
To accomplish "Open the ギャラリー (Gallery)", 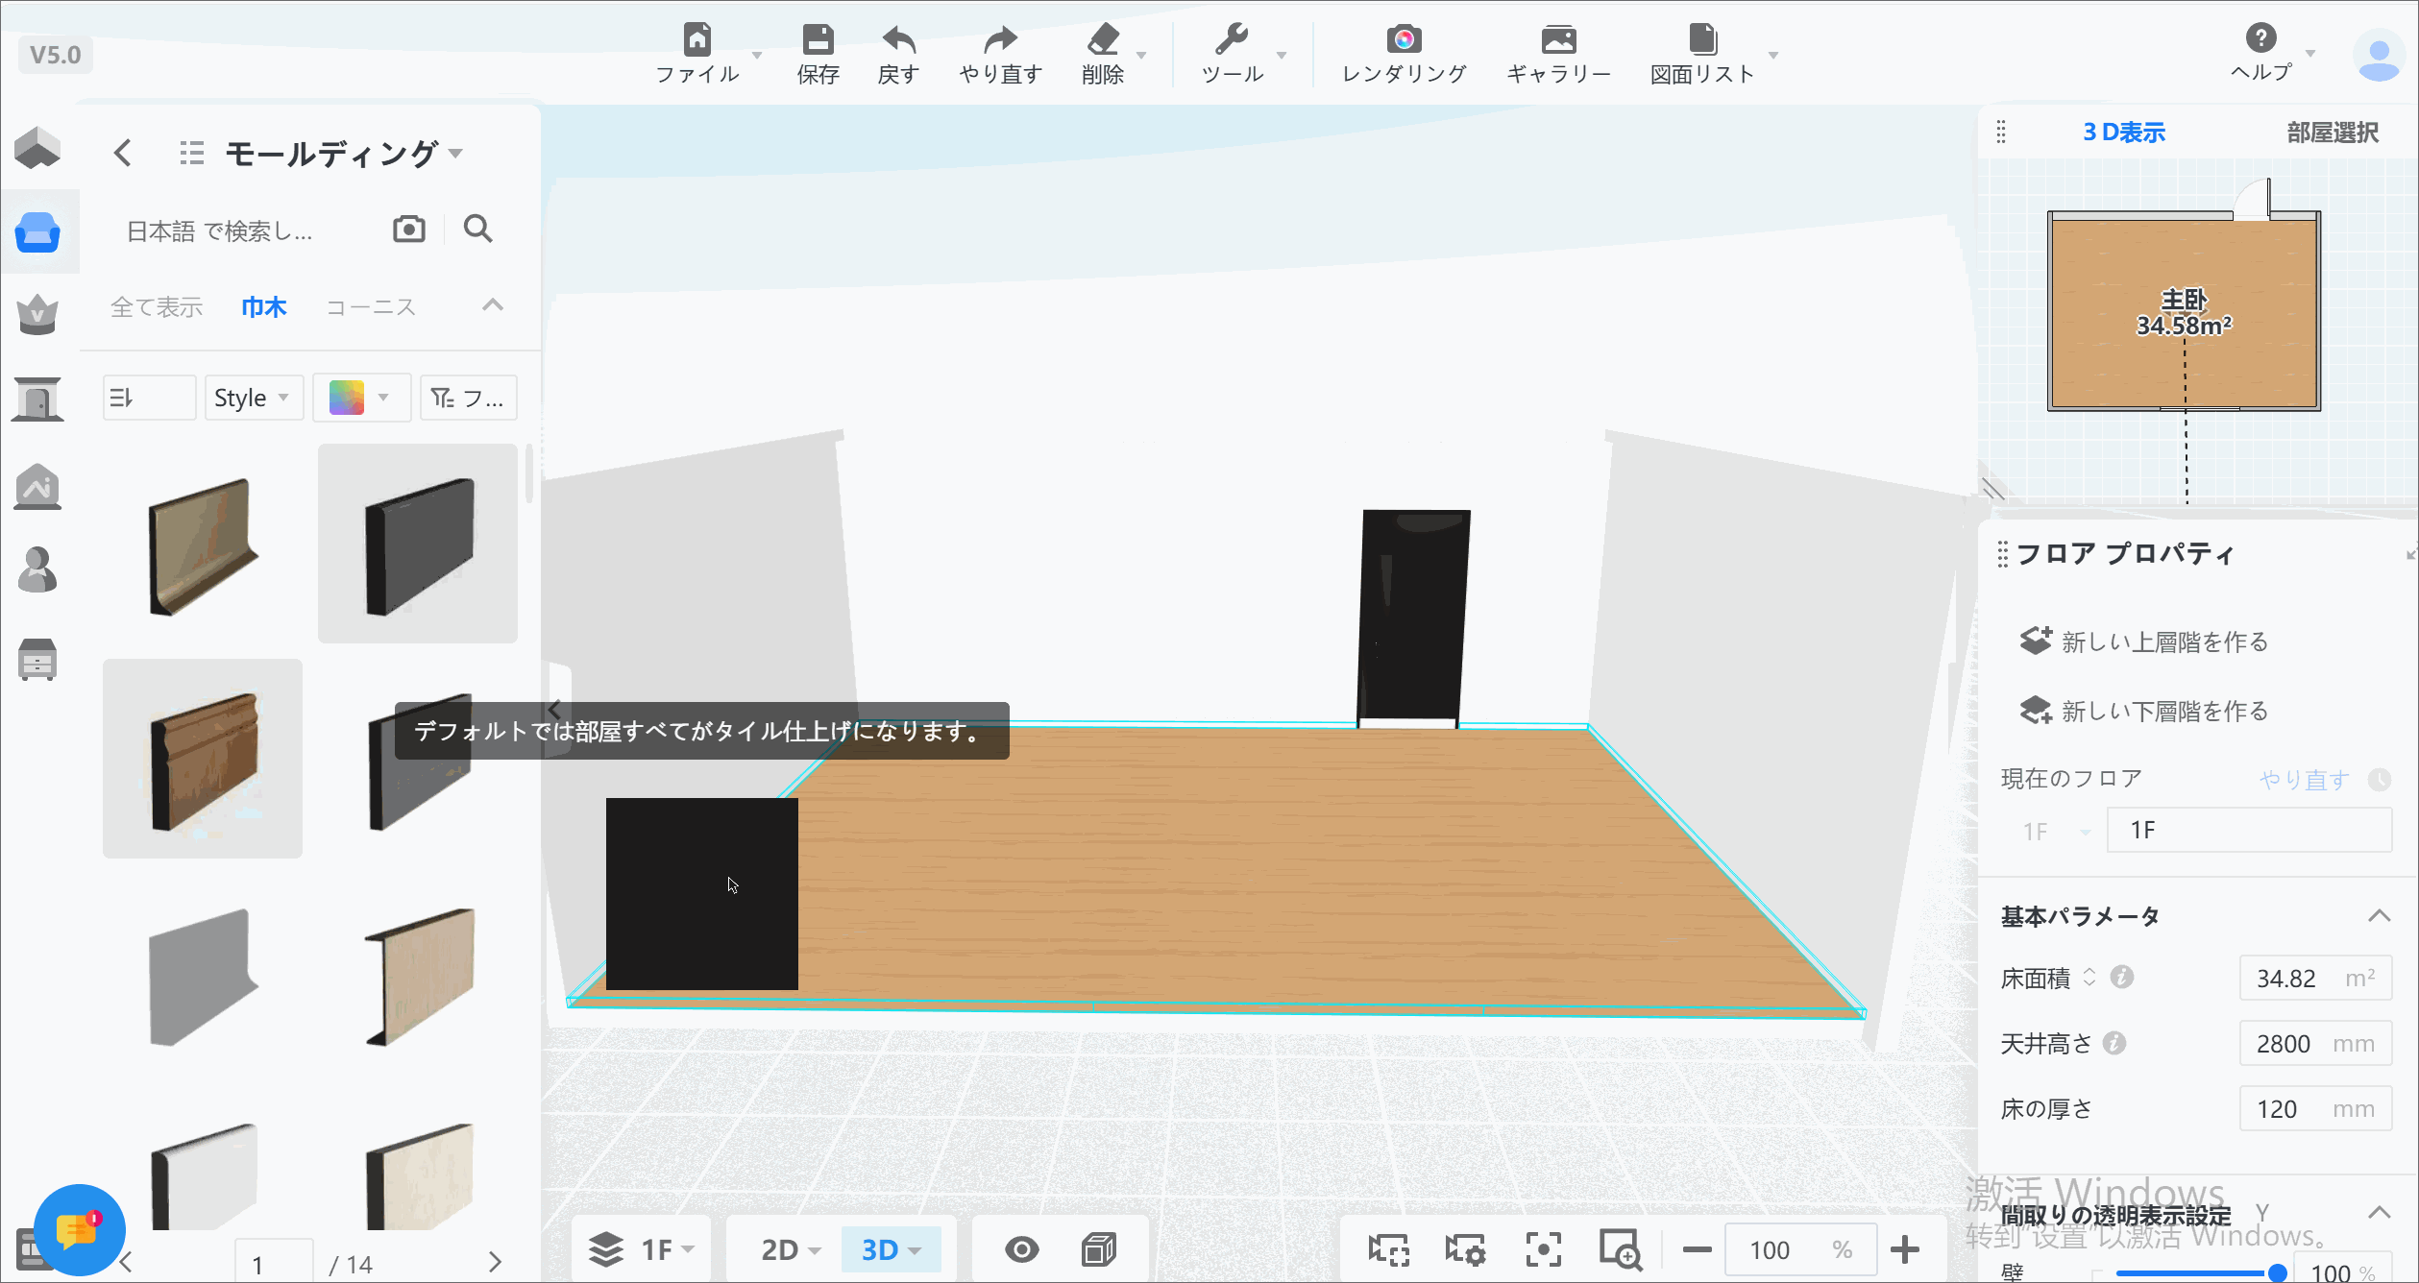I will coord(1558,54).
